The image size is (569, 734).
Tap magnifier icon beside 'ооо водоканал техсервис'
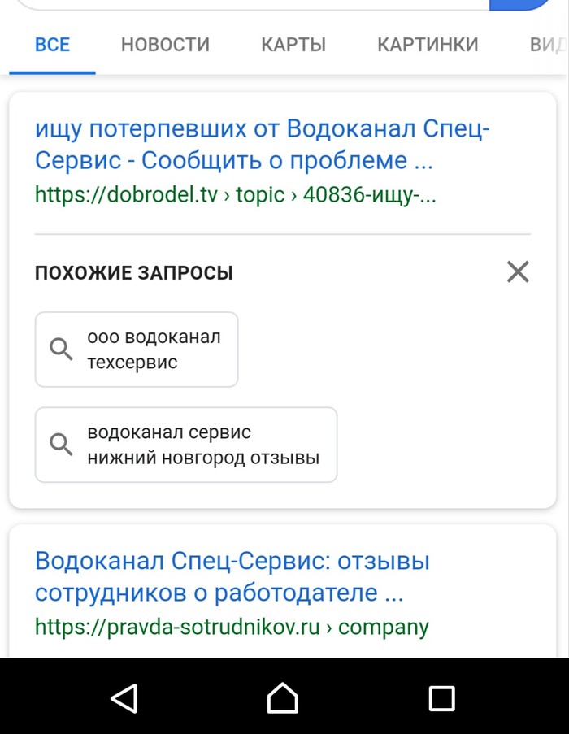pyautogui.click(x=62, y=350)
